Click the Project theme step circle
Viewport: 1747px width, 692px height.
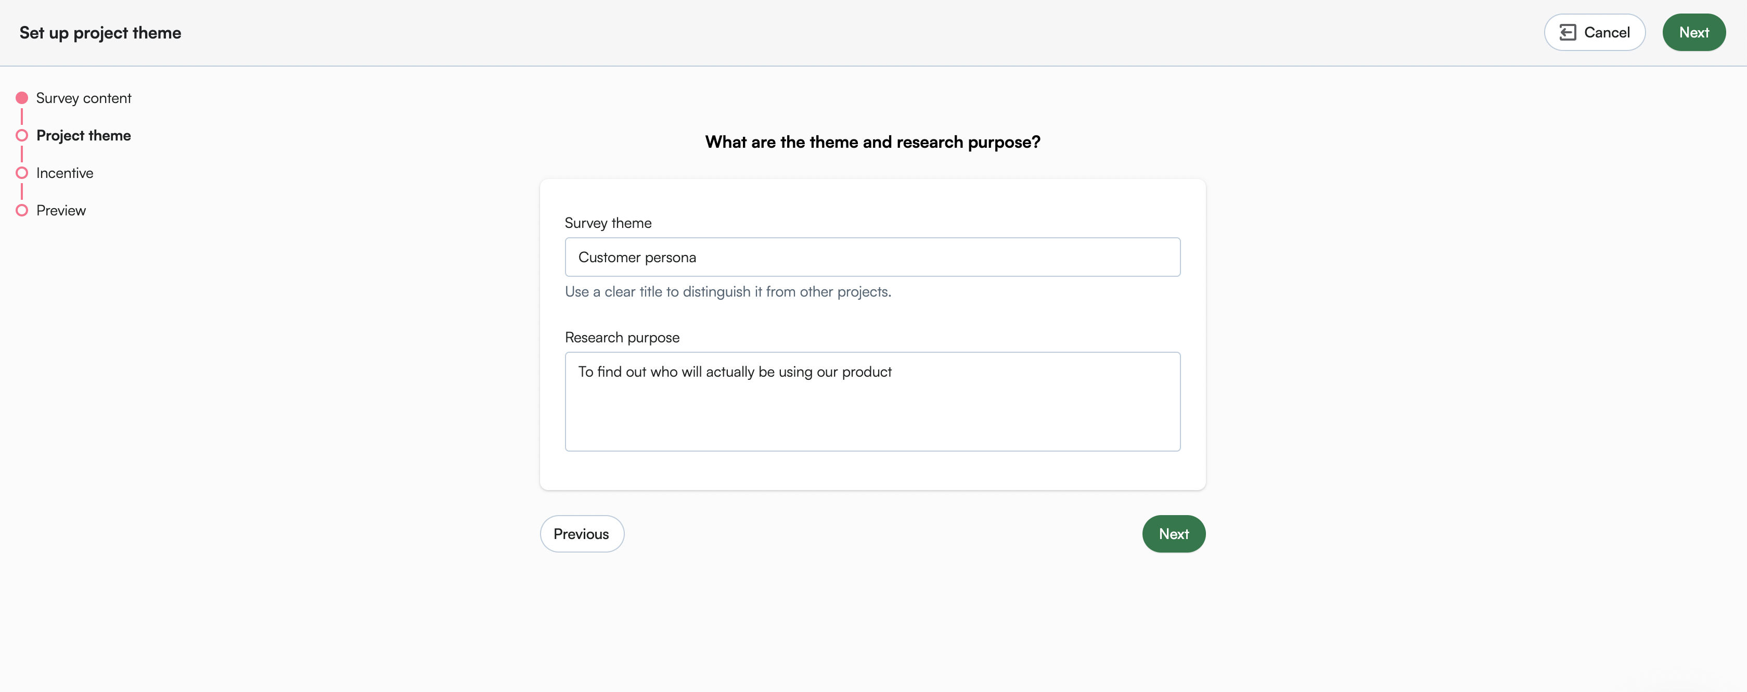click(22, 135)
